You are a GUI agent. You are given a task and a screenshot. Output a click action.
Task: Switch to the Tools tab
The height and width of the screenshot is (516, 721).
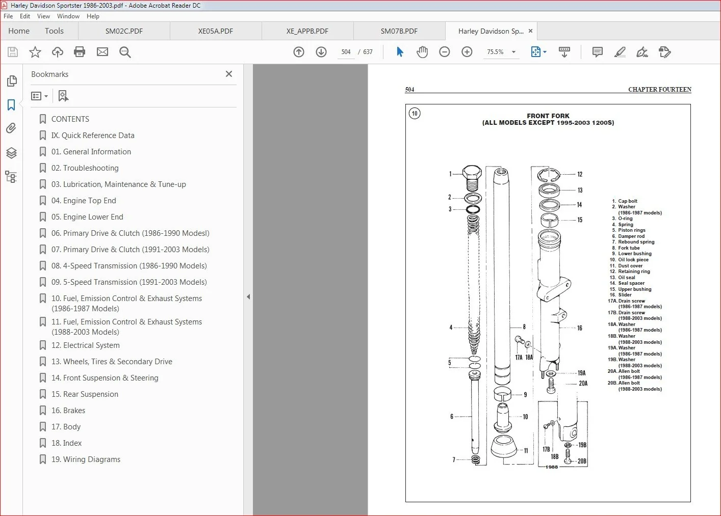[x=54, y=31]
